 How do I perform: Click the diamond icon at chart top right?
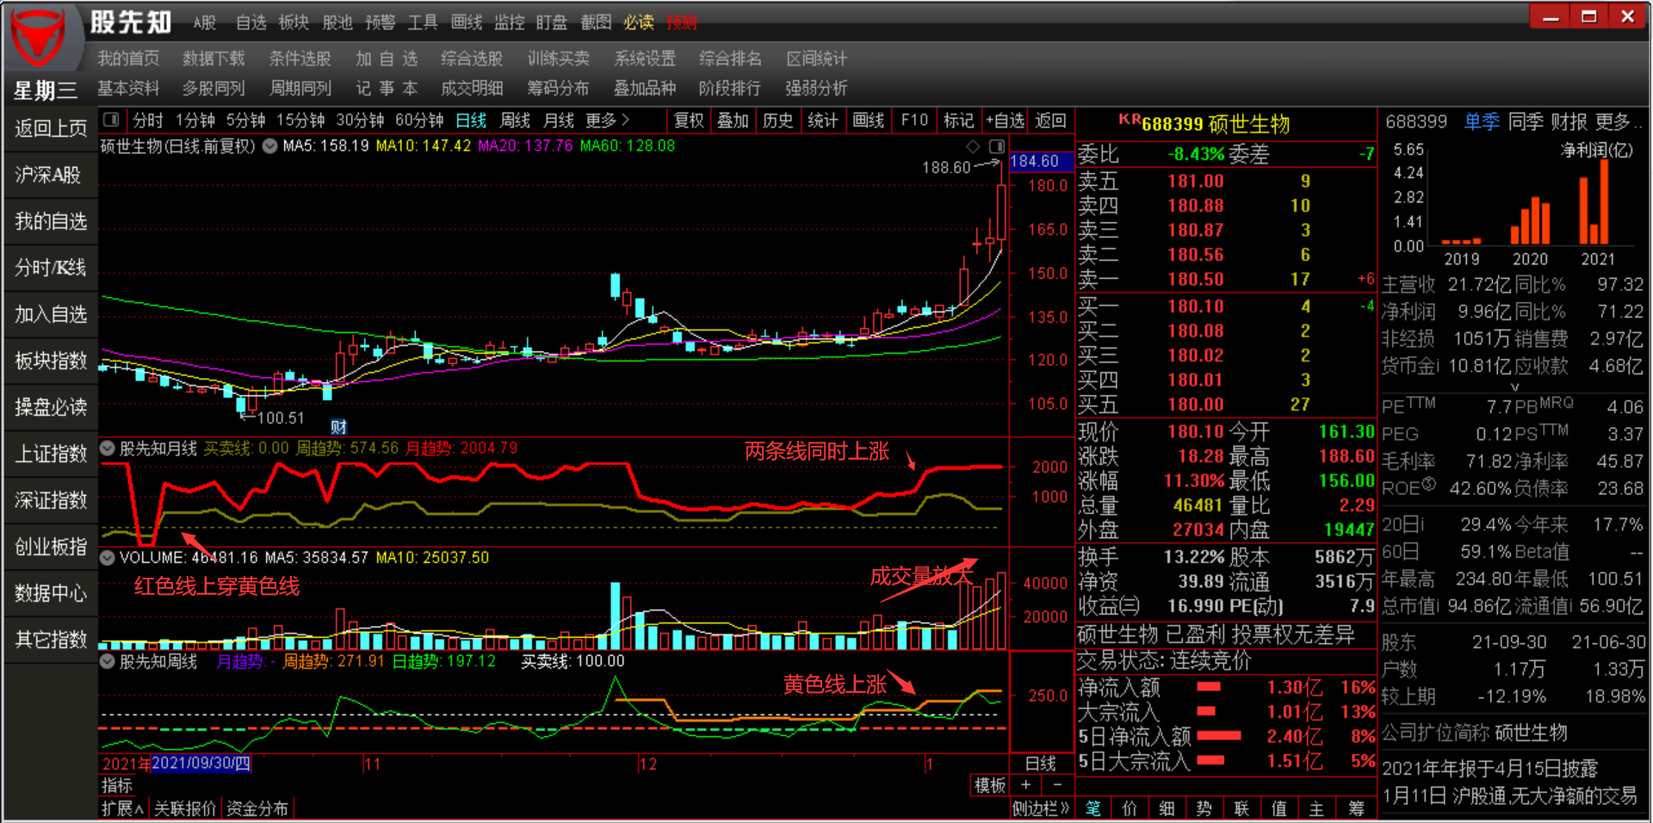click(x=973, y=146)
